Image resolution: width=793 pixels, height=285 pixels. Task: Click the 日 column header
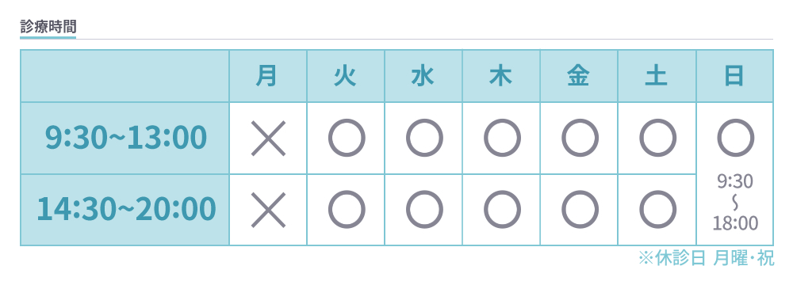coord(735,76)
